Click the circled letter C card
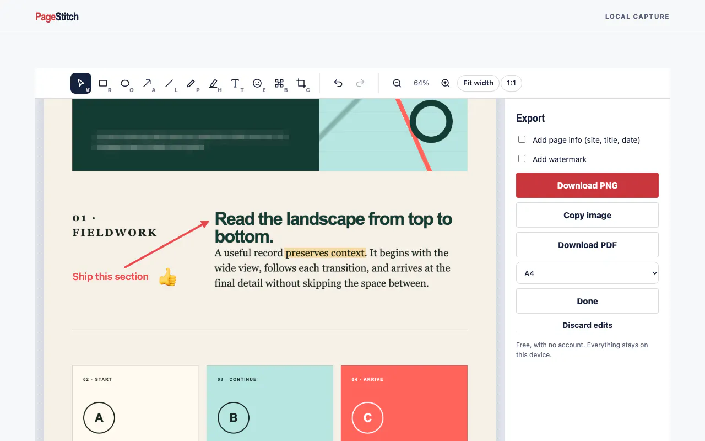The width and height of the screenshot is (705, 441). click(368, 418)
